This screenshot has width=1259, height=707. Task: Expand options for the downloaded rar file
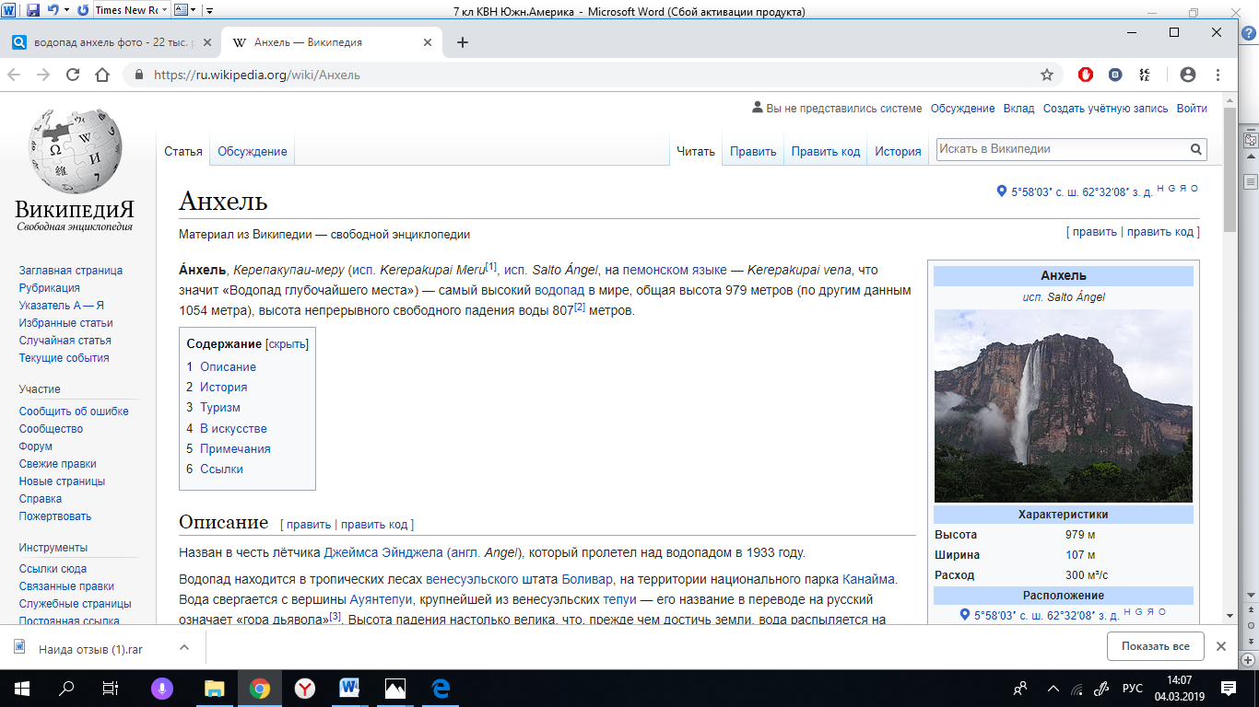click(x=183, y=648)
